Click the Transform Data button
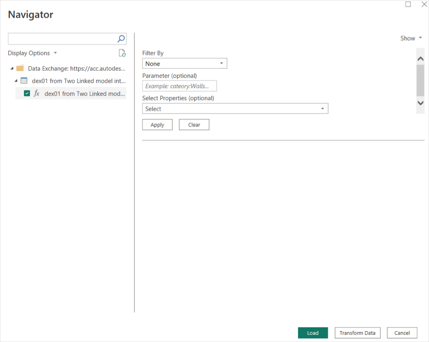 click(357, 333)
